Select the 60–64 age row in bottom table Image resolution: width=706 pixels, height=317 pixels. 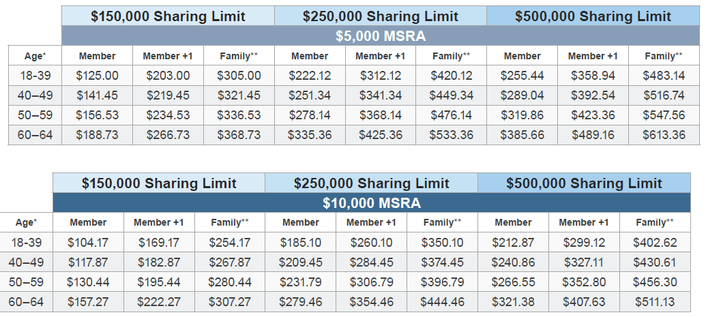pos(345,302)
